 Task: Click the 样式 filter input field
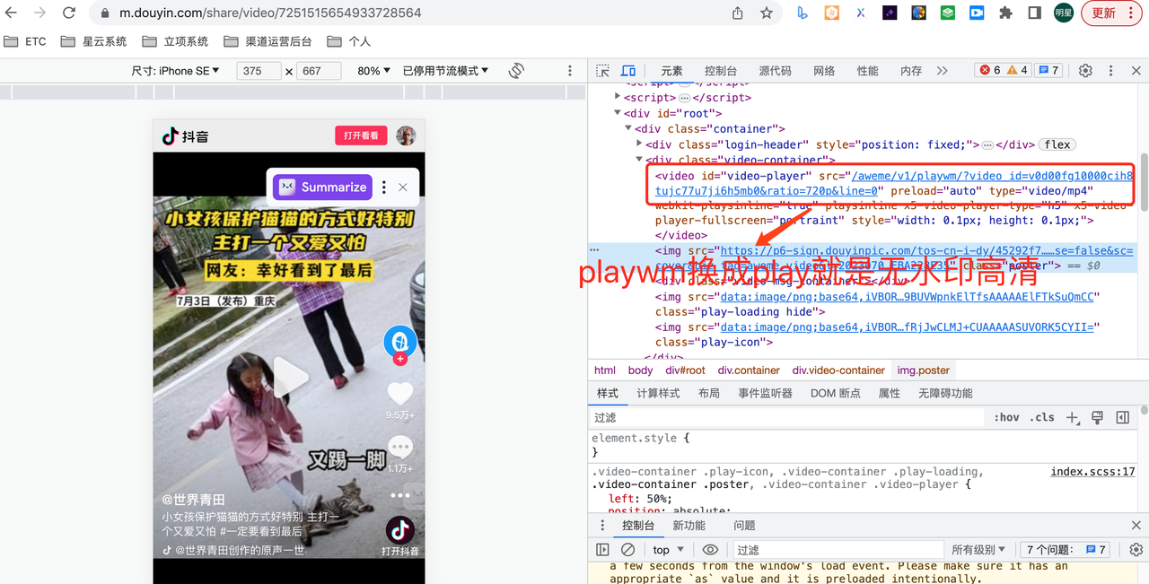(x=788, y=417)
